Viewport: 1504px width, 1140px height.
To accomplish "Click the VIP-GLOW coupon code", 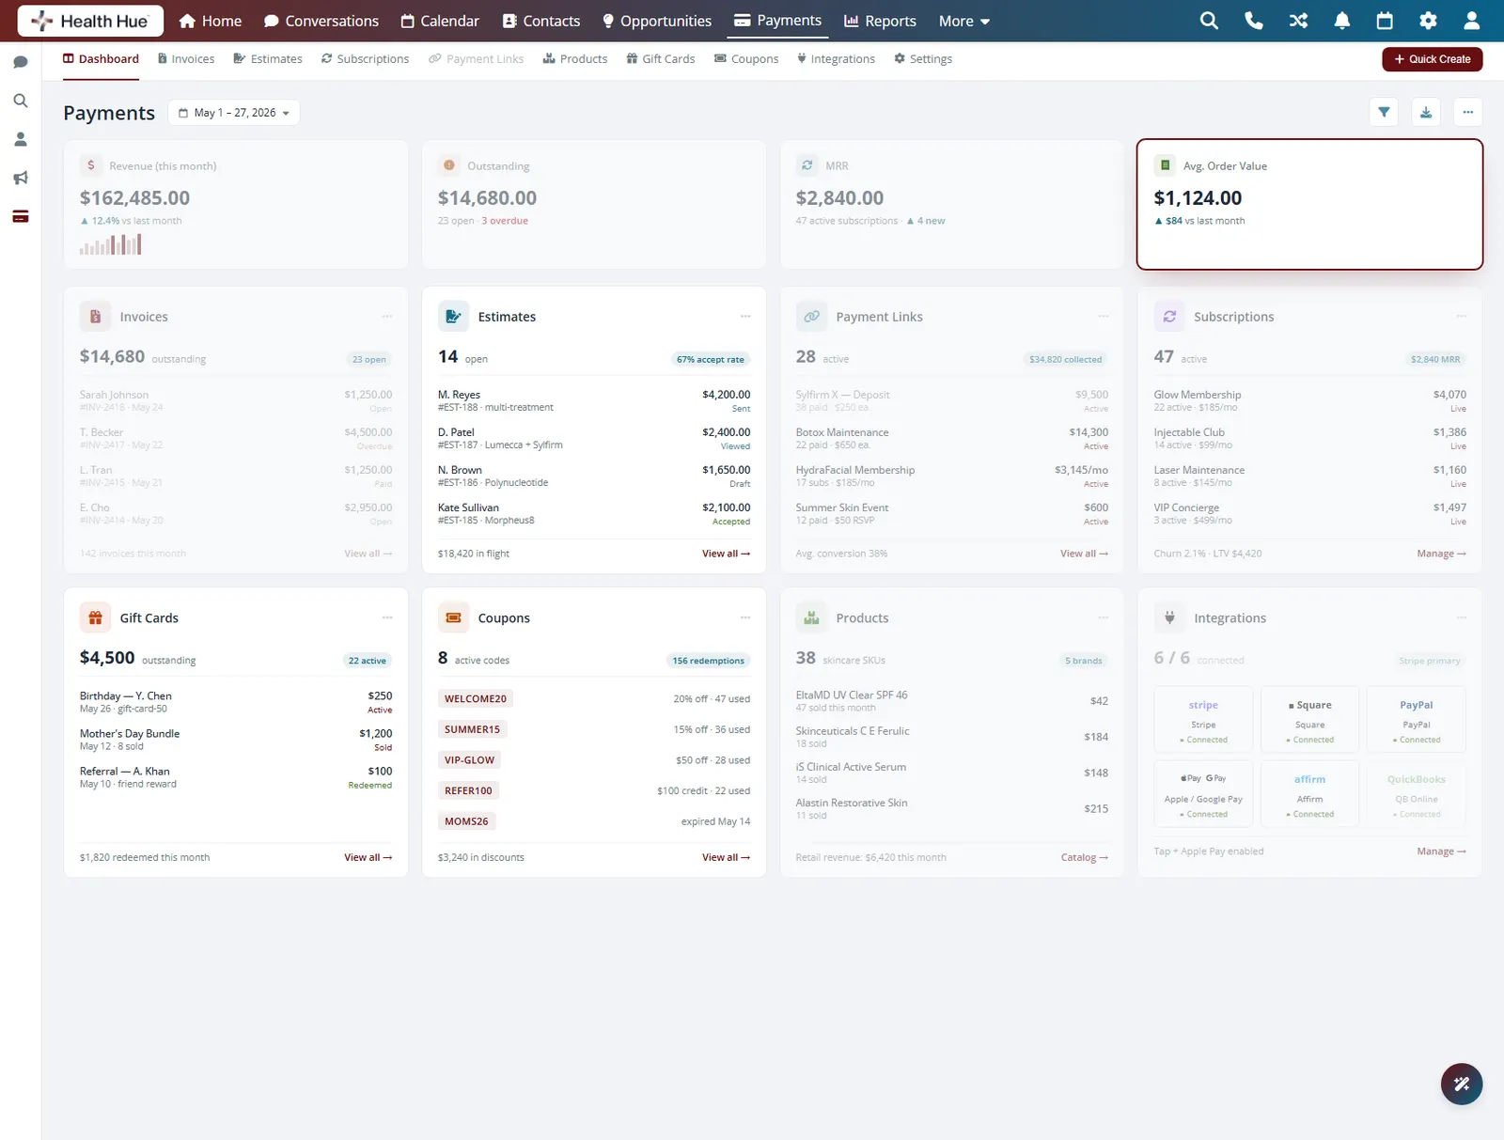I will coord(469,759).
